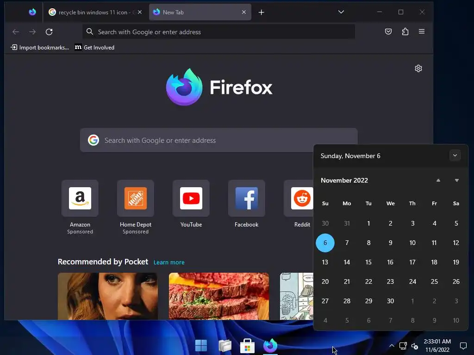The image size is (474, 355).
Task: Open File Explorer from the taskbar
Action: [x=225, y=346]
